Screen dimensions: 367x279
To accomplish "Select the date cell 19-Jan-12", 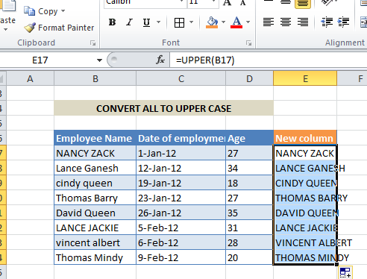I will click(181, 183).
